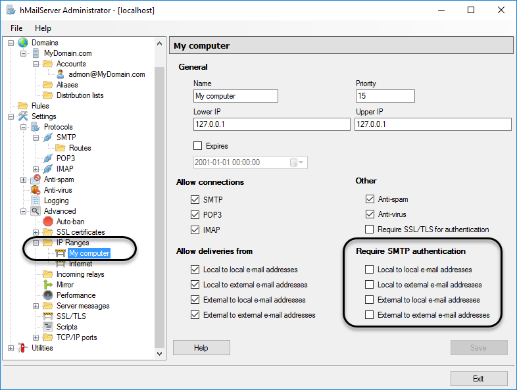Uncheck the Anti-virus checkbox under Other
517x390 pixels.
click(x=370, y=214)
